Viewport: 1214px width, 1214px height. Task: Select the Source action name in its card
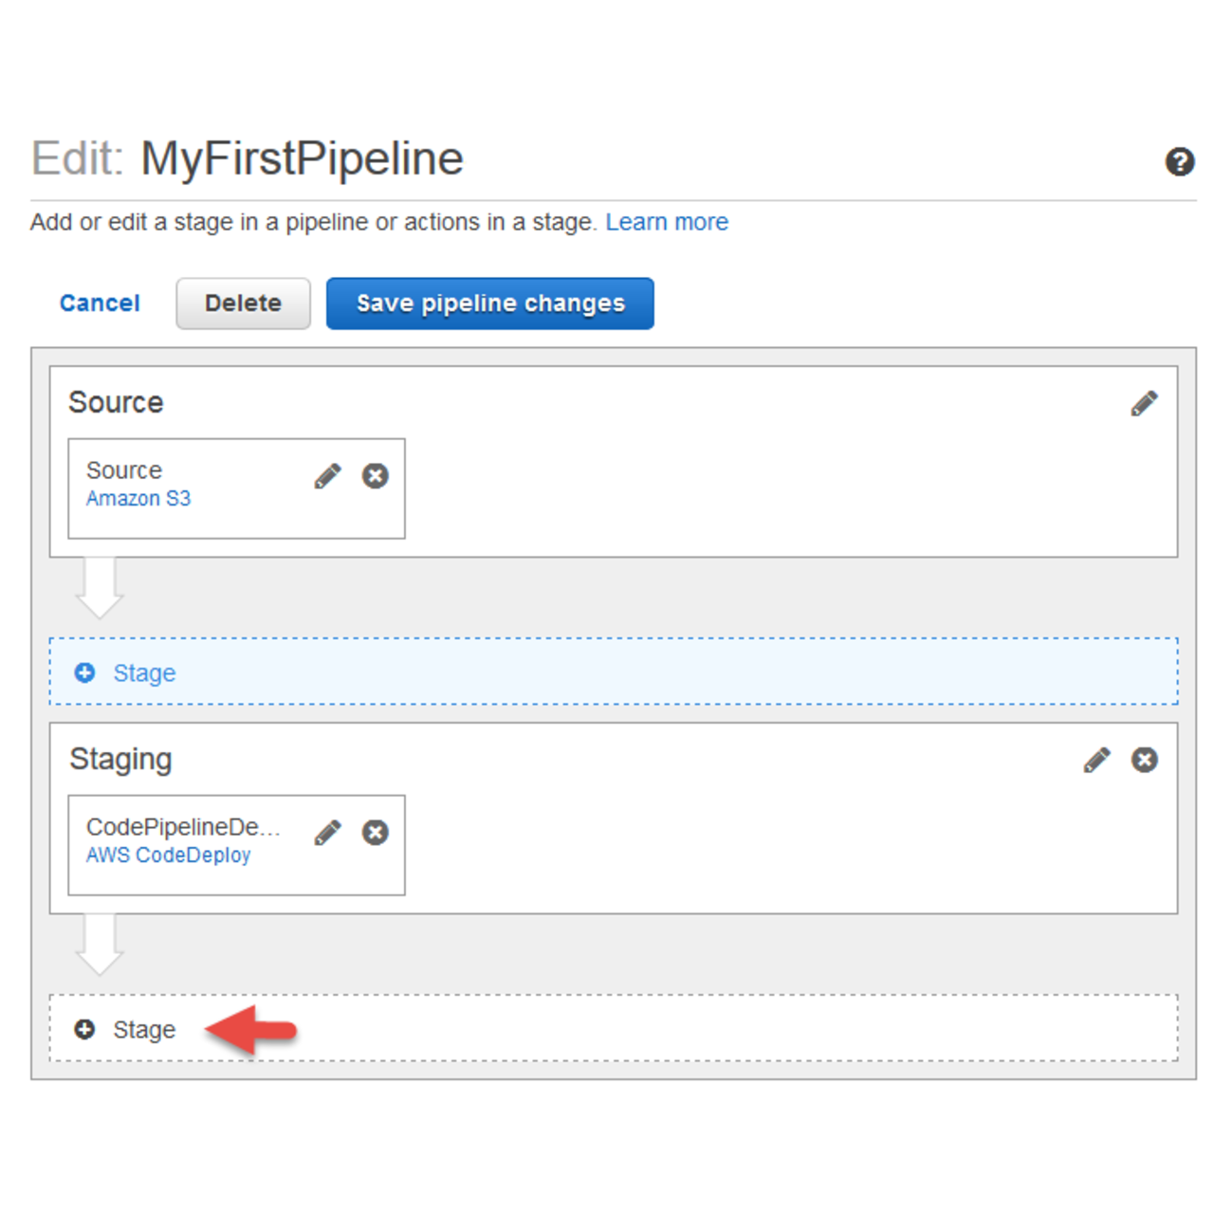click(x=124, y=470)
